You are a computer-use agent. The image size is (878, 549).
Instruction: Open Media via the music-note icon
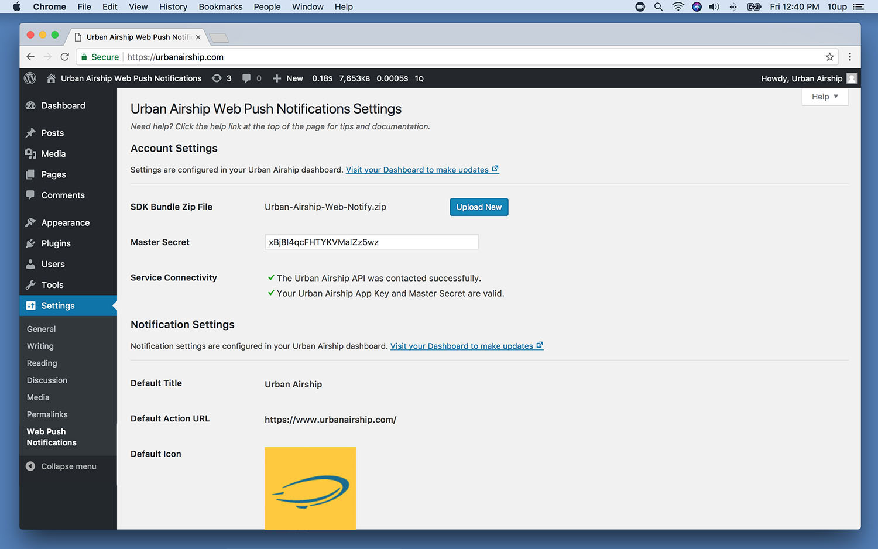(30, 153)
